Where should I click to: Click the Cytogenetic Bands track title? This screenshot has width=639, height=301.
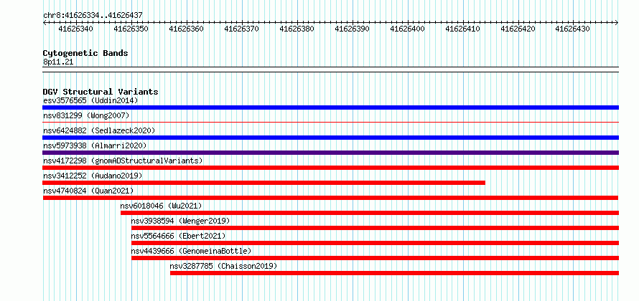click(85, 53)
